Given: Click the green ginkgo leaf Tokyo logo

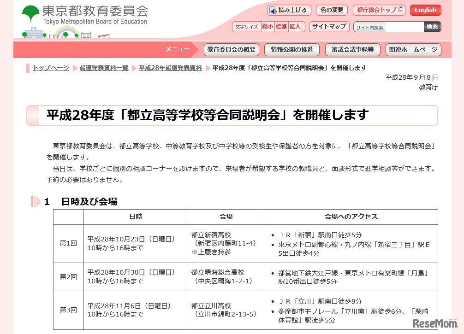Looking at the screenshot, I should click(30, 14).
